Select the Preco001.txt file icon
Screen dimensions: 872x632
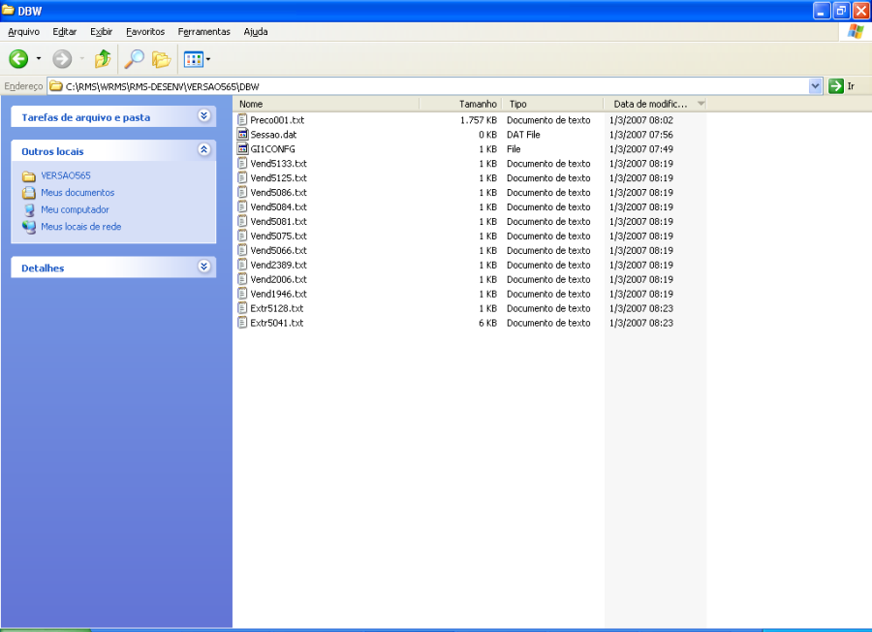click(x=242, y=119)
